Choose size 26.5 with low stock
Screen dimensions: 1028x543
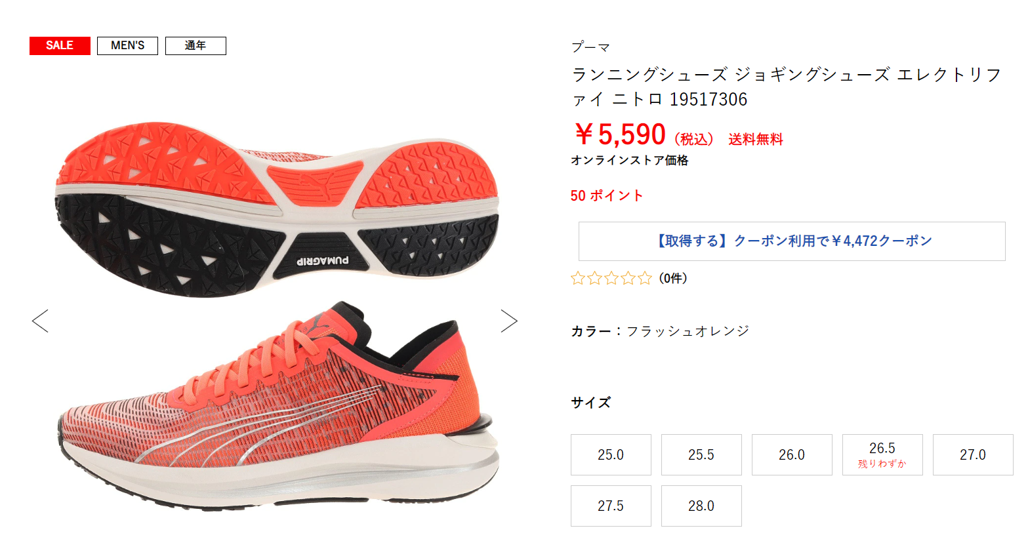pos(882,454)
